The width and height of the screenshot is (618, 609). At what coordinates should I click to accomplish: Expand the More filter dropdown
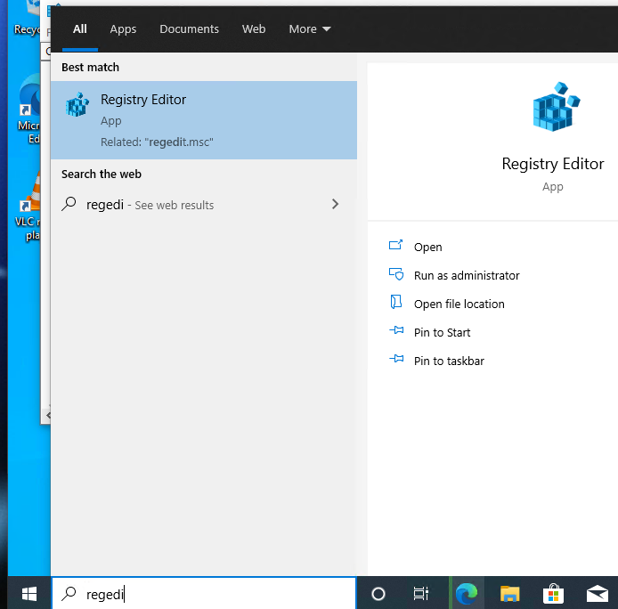click(309, 29)
